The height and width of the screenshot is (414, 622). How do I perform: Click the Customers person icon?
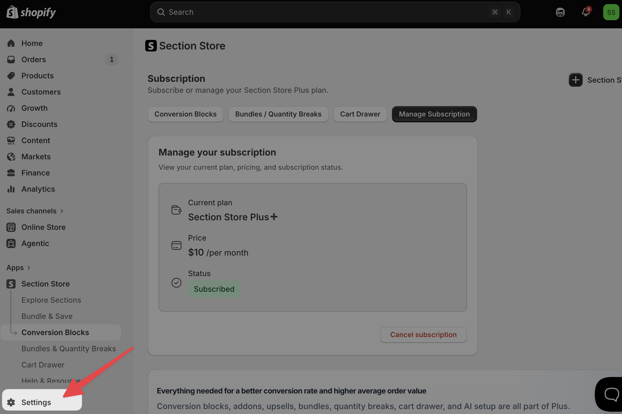(x=11, y=92)
